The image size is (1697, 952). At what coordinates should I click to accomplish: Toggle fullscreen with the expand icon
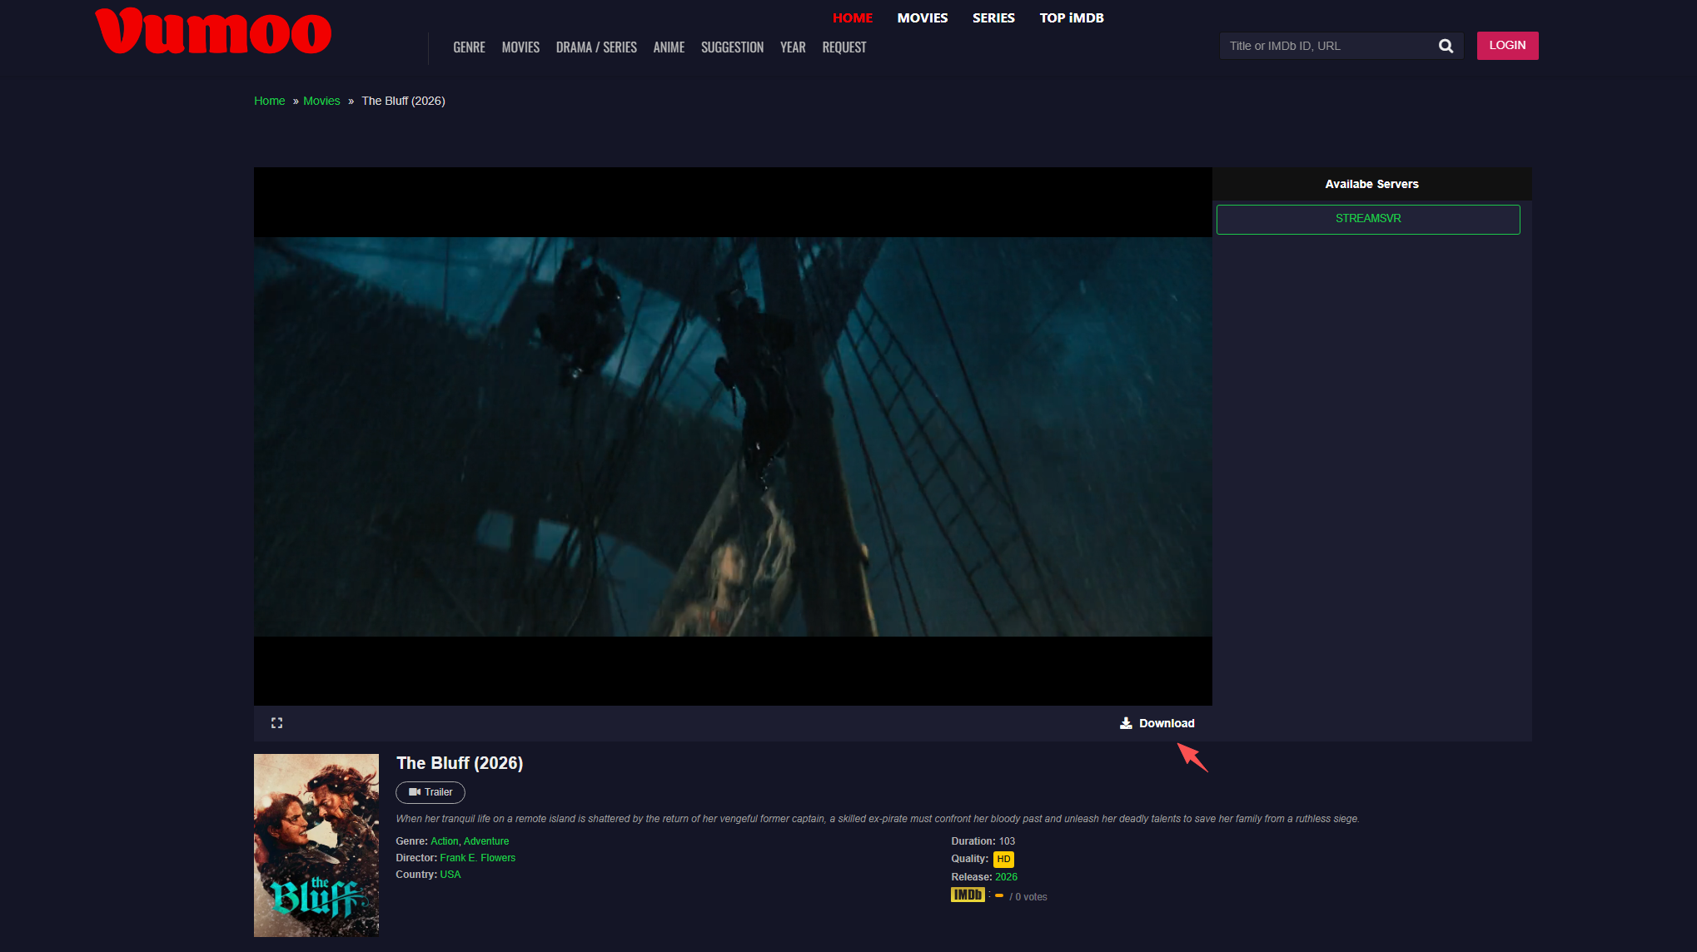pos(276,723)
